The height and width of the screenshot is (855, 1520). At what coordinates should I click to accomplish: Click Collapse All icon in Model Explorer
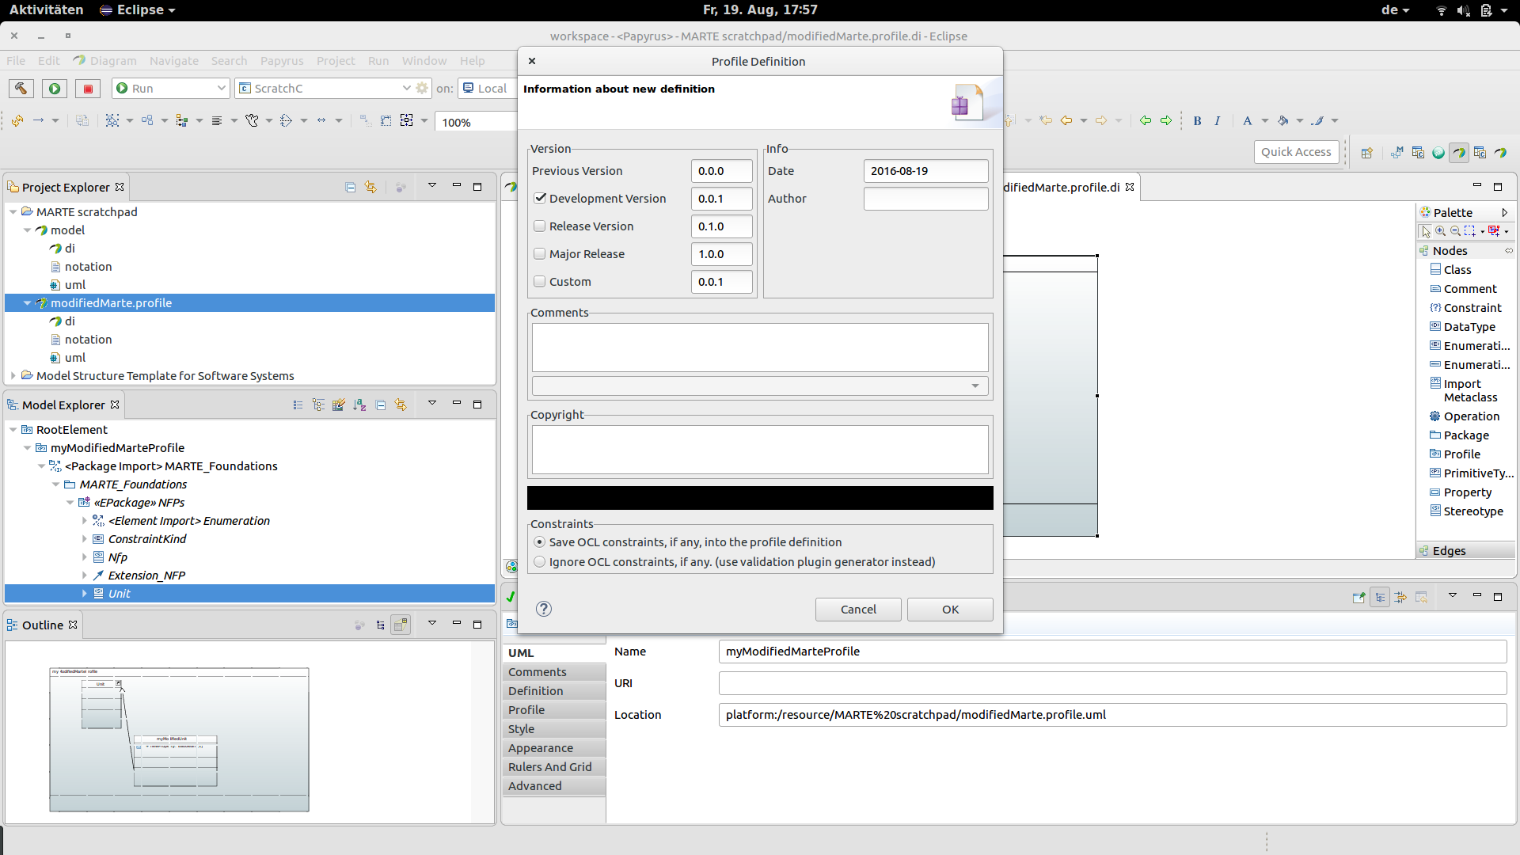point(381,405)
